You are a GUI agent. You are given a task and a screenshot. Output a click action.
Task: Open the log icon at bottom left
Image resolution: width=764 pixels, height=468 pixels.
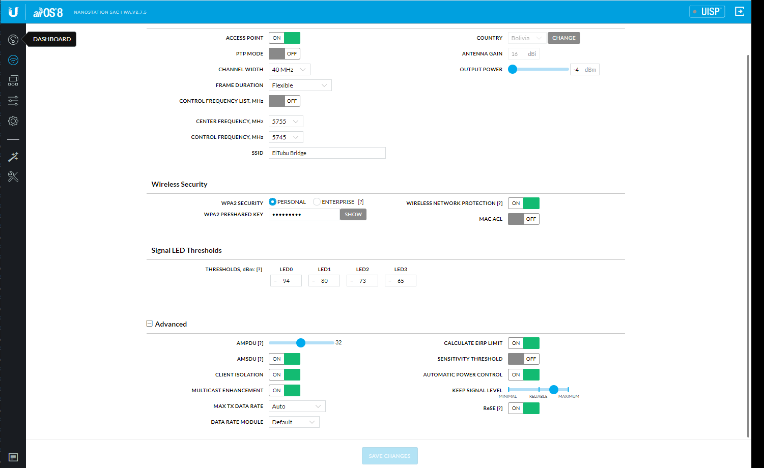(13, 457)
